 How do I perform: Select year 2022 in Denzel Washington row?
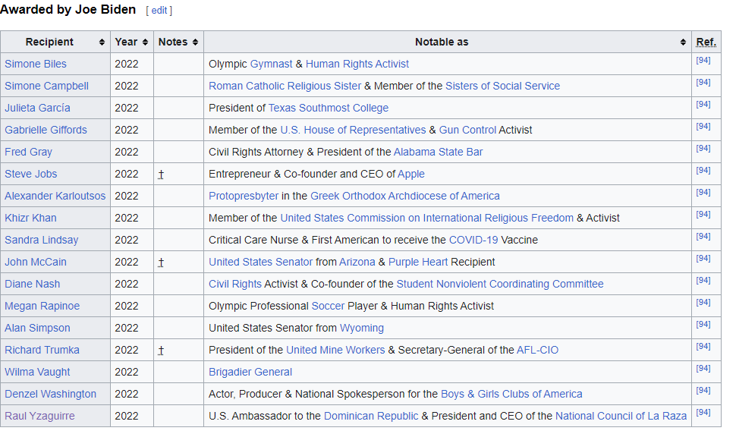click(127, 395)
